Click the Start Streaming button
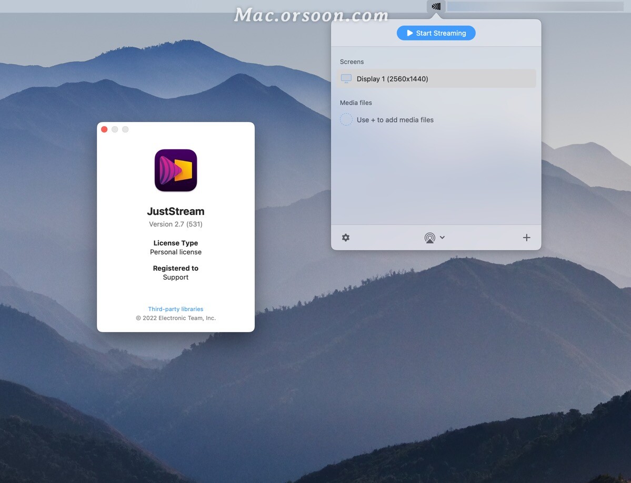The image size is (631, 483). [x=436, y=33]
